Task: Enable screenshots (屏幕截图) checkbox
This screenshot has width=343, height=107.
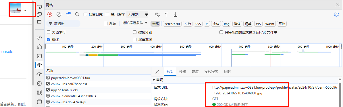Action: pyautogui.click(x=135, y=40)
